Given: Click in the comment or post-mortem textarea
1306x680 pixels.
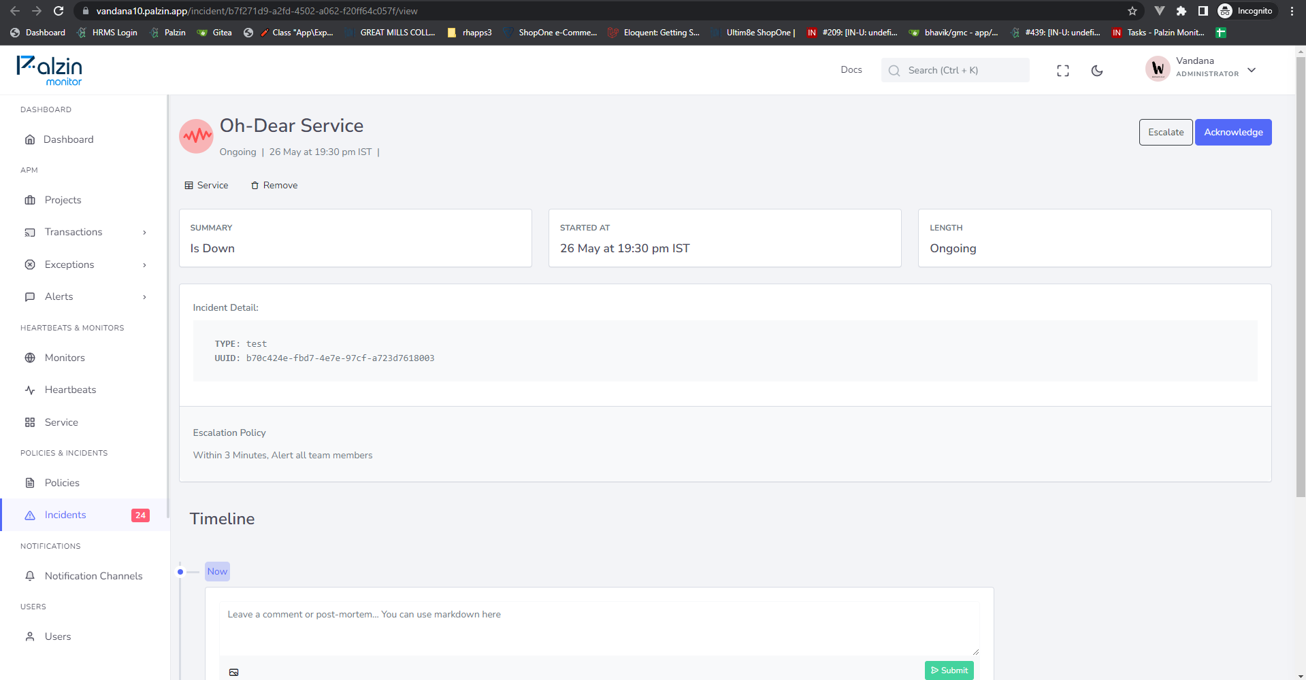Looking at the screenshot, I should pos(599,628).
